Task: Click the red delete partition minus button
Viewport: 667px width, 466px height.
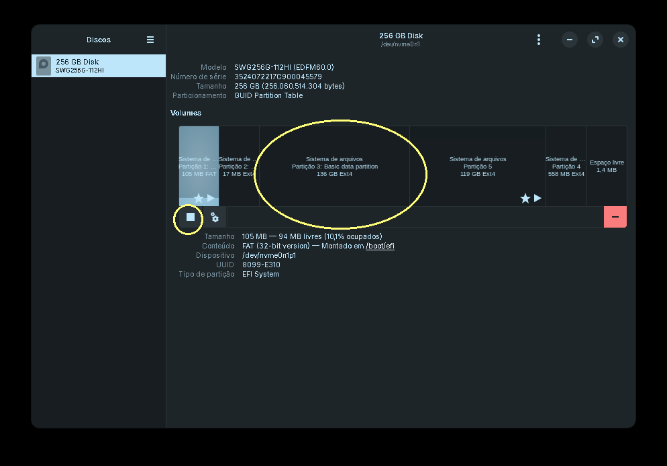Action: (x=615, y=217)
